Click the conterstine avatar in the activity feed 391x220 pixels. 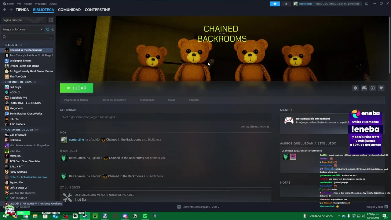click(x=64, y=140)
